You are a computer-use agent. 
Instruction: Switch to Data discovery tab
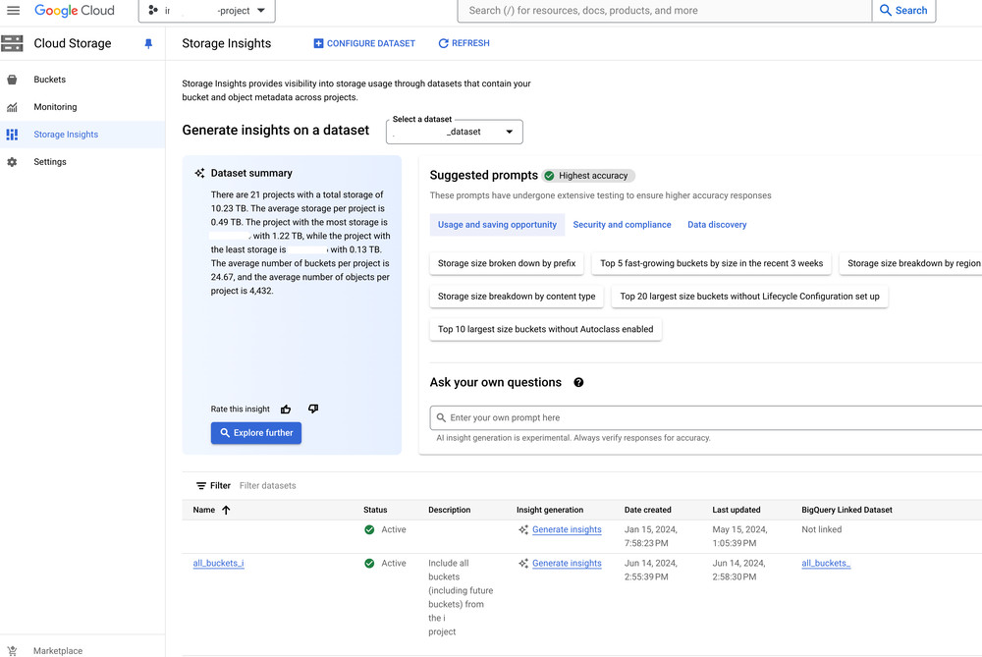tap(717, 225)
